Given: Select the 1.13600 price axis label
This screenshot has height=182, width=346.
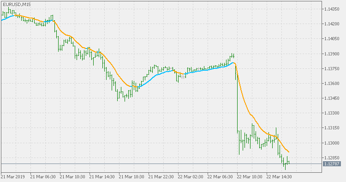Looking at the screenshot, I should click(332, 83).
